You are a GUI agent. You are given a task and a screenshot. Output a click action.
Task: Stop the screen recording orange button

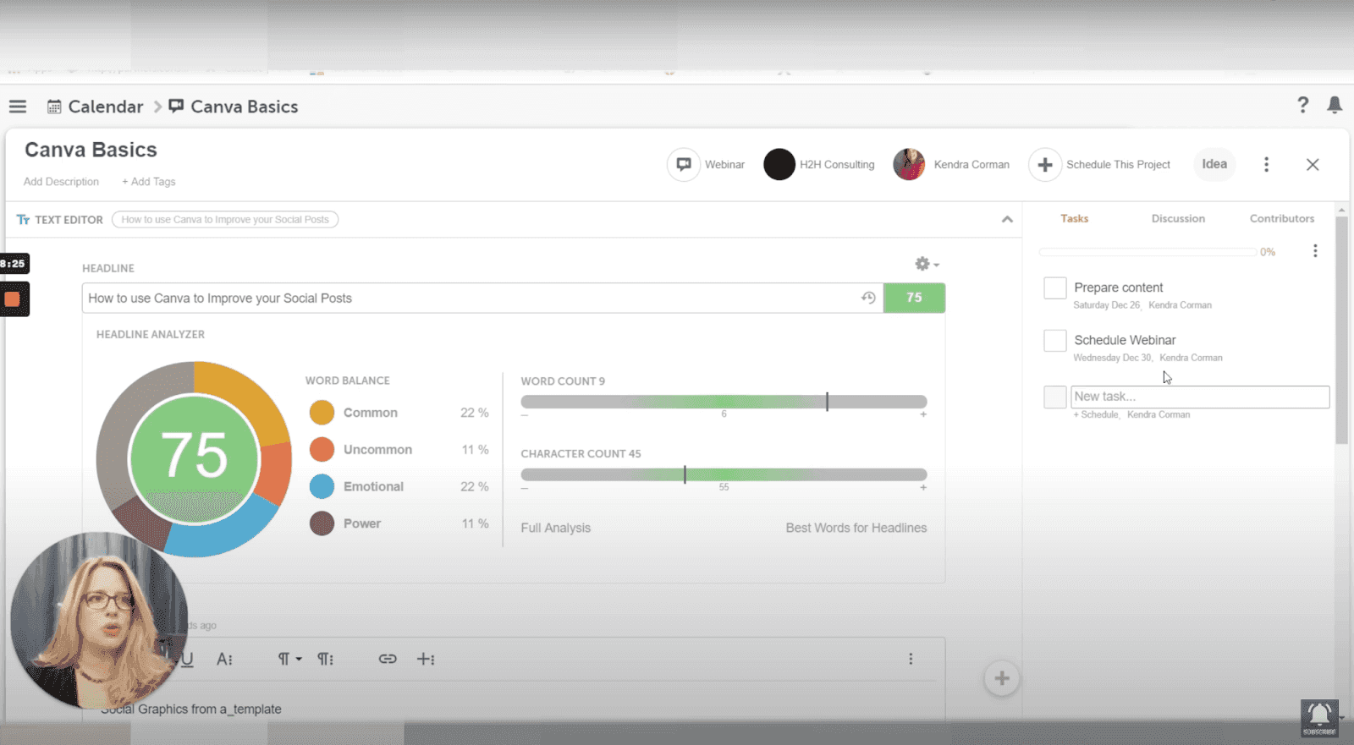pos(13,299)
